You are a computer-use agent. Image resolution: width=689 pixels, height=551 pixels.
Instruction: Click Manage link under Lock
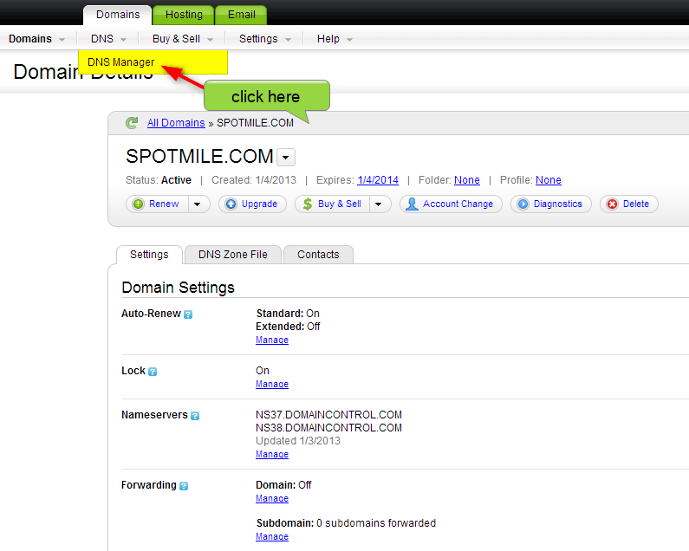[272, 384]
